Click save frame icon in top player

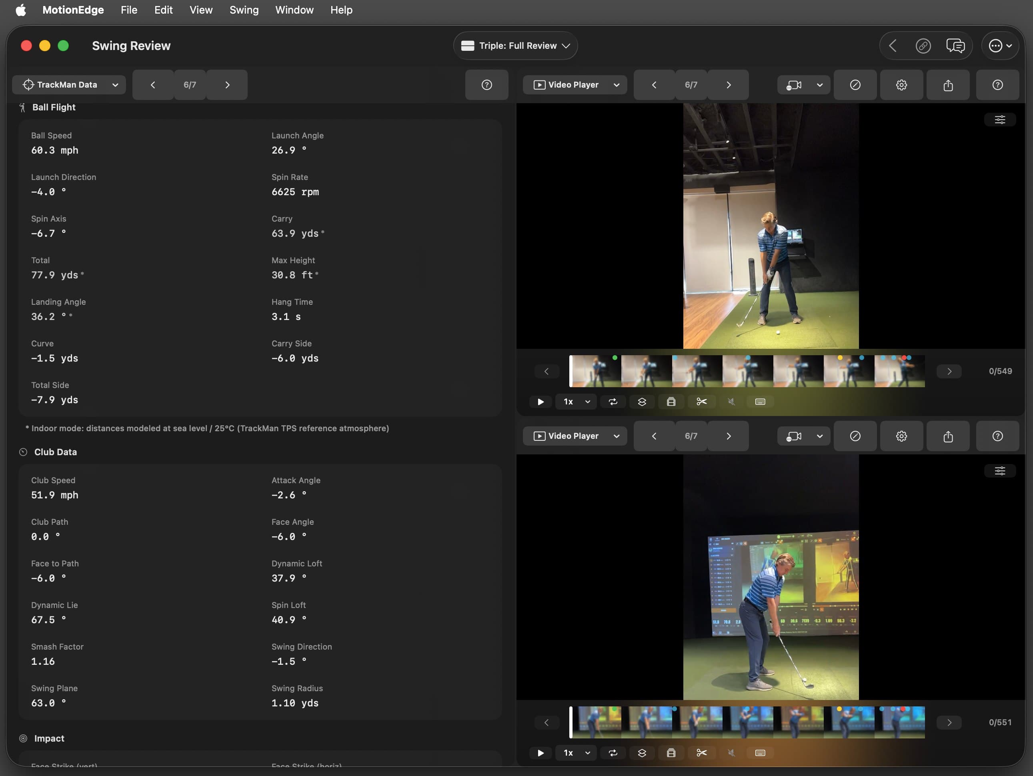tap(671, 402)
